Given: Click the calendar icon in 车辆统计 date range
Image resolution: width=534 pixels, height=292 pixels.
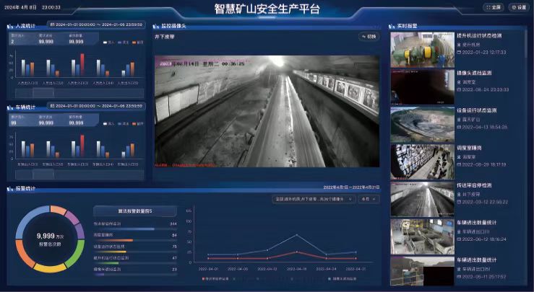Looking at the screenshot, I should point(53,106).
